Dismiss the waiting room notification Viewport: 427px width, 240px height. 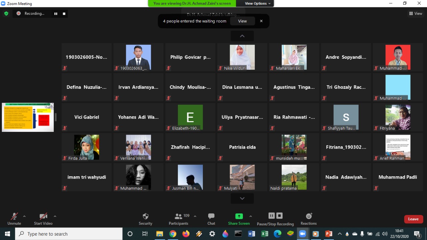(x=261, y=21)
